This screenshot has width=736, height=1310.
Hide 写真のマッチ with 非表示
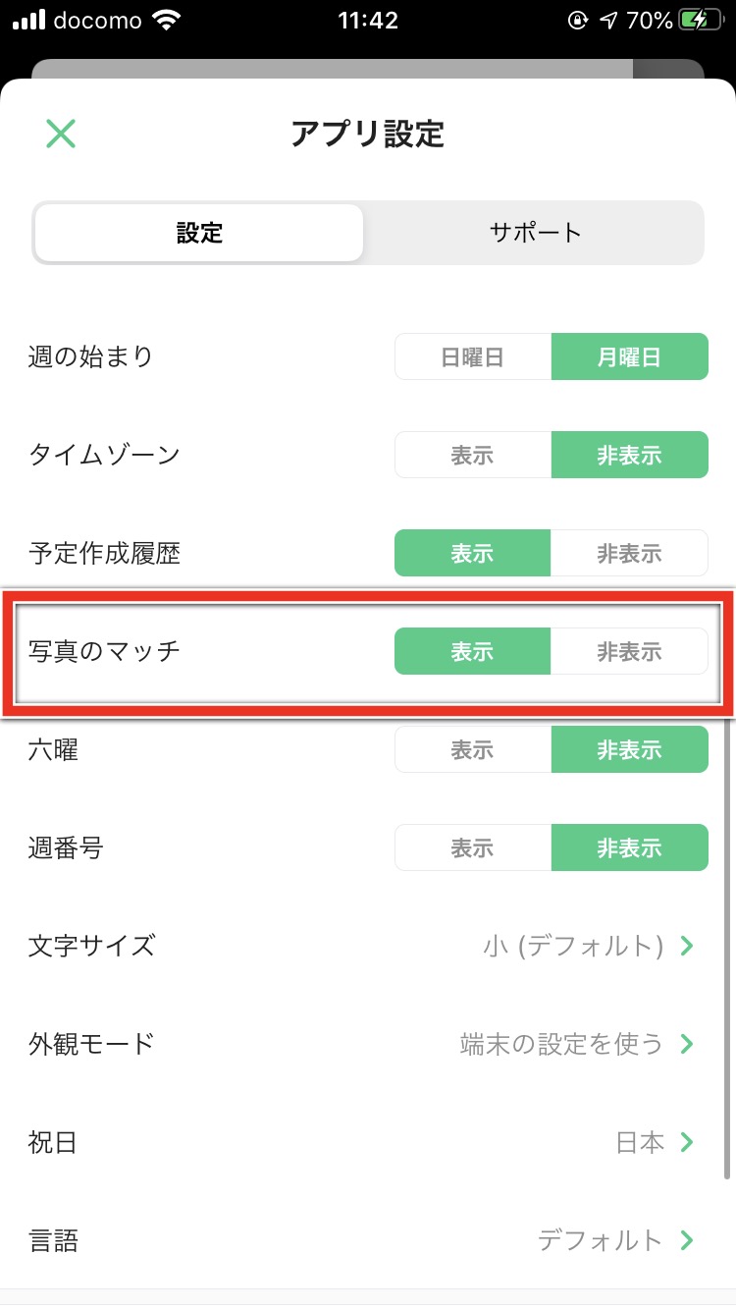point(629,651)
